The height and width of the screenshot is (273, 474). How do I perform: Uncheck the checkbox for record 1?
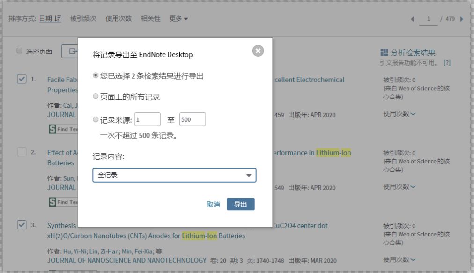pos(22,79)
